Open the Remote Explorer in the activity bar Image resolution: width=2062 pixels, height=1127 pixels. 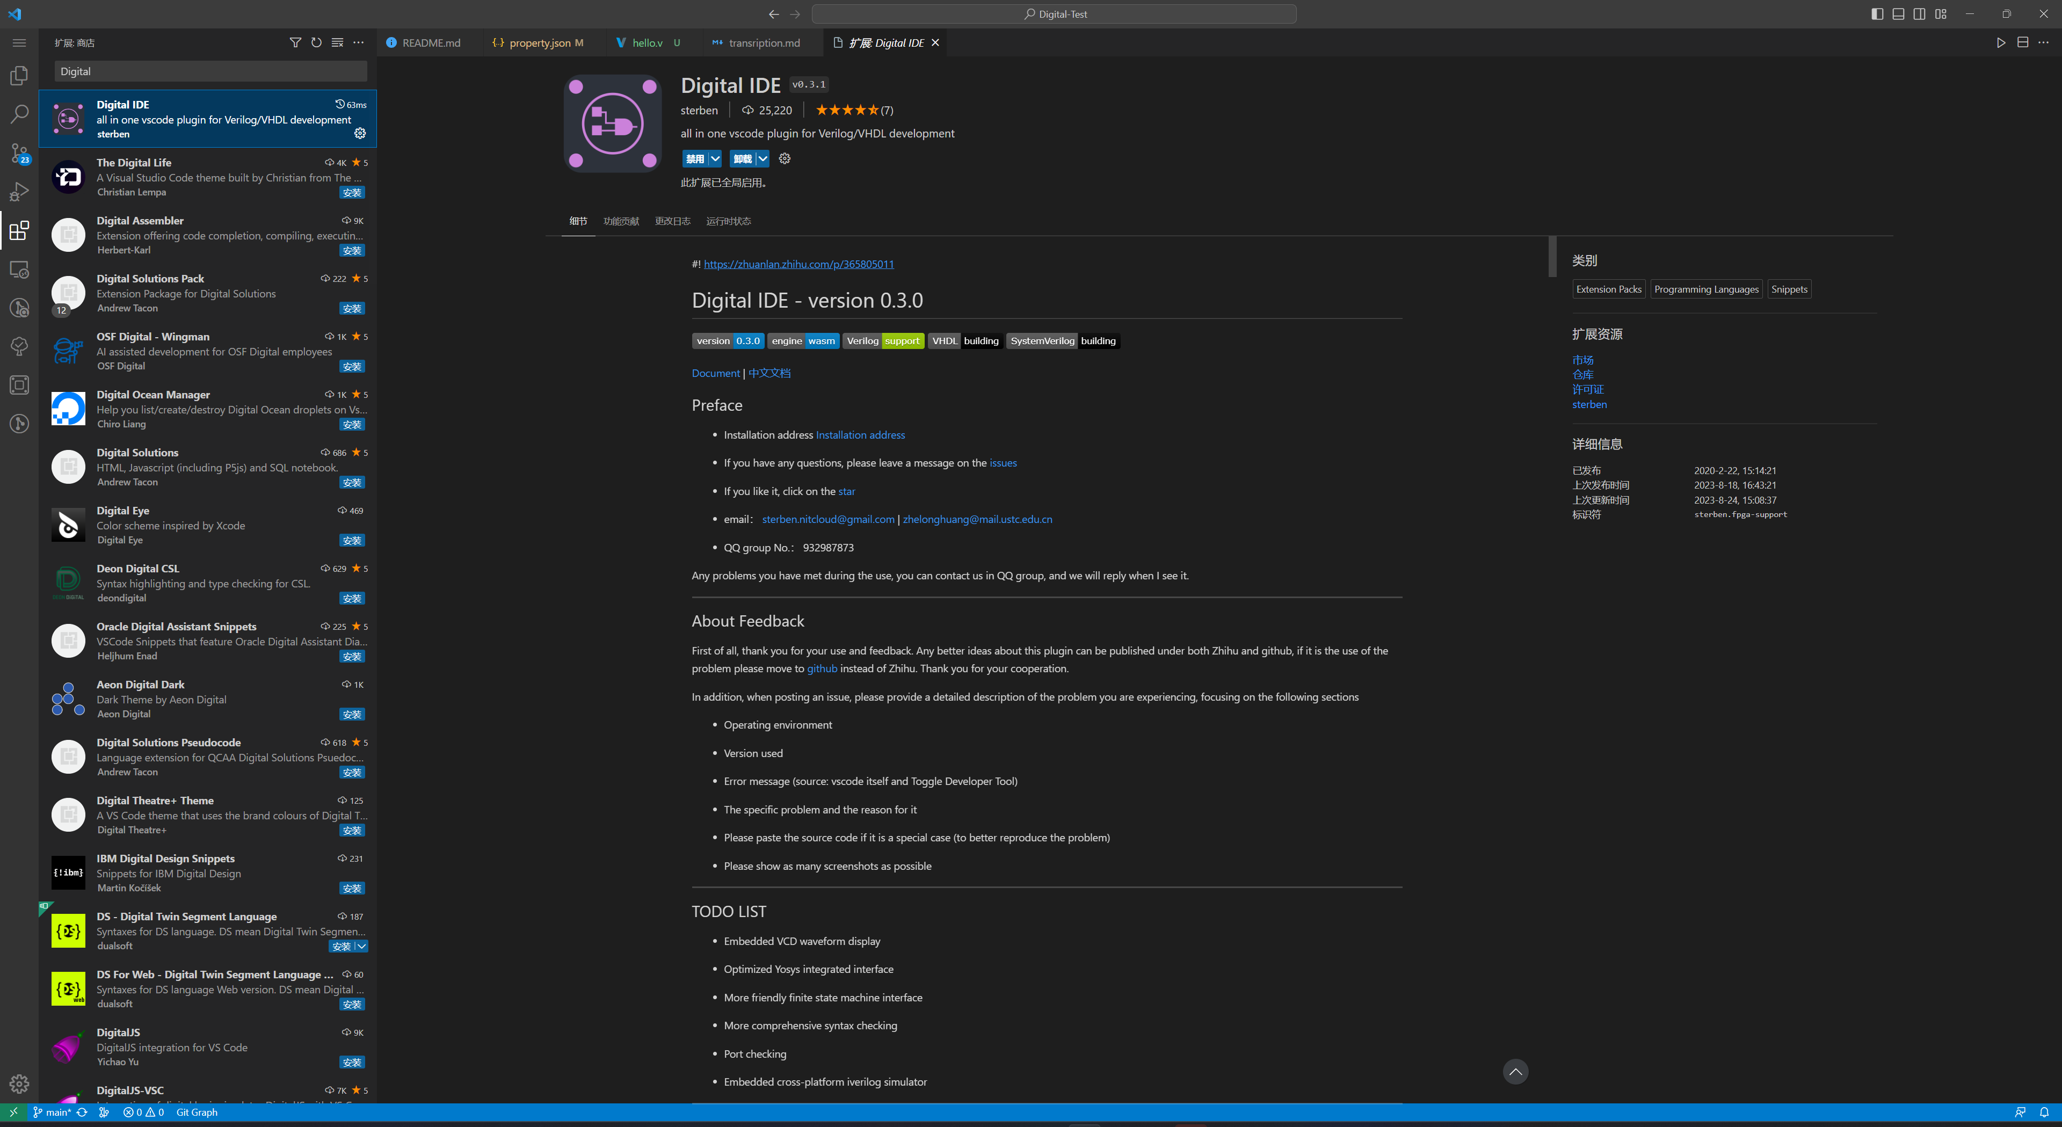[x=19, y=269]
